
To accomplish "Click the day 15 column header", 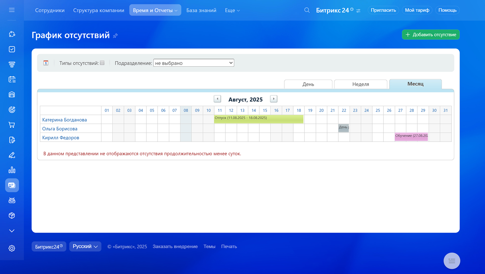I will pos(265,110).
